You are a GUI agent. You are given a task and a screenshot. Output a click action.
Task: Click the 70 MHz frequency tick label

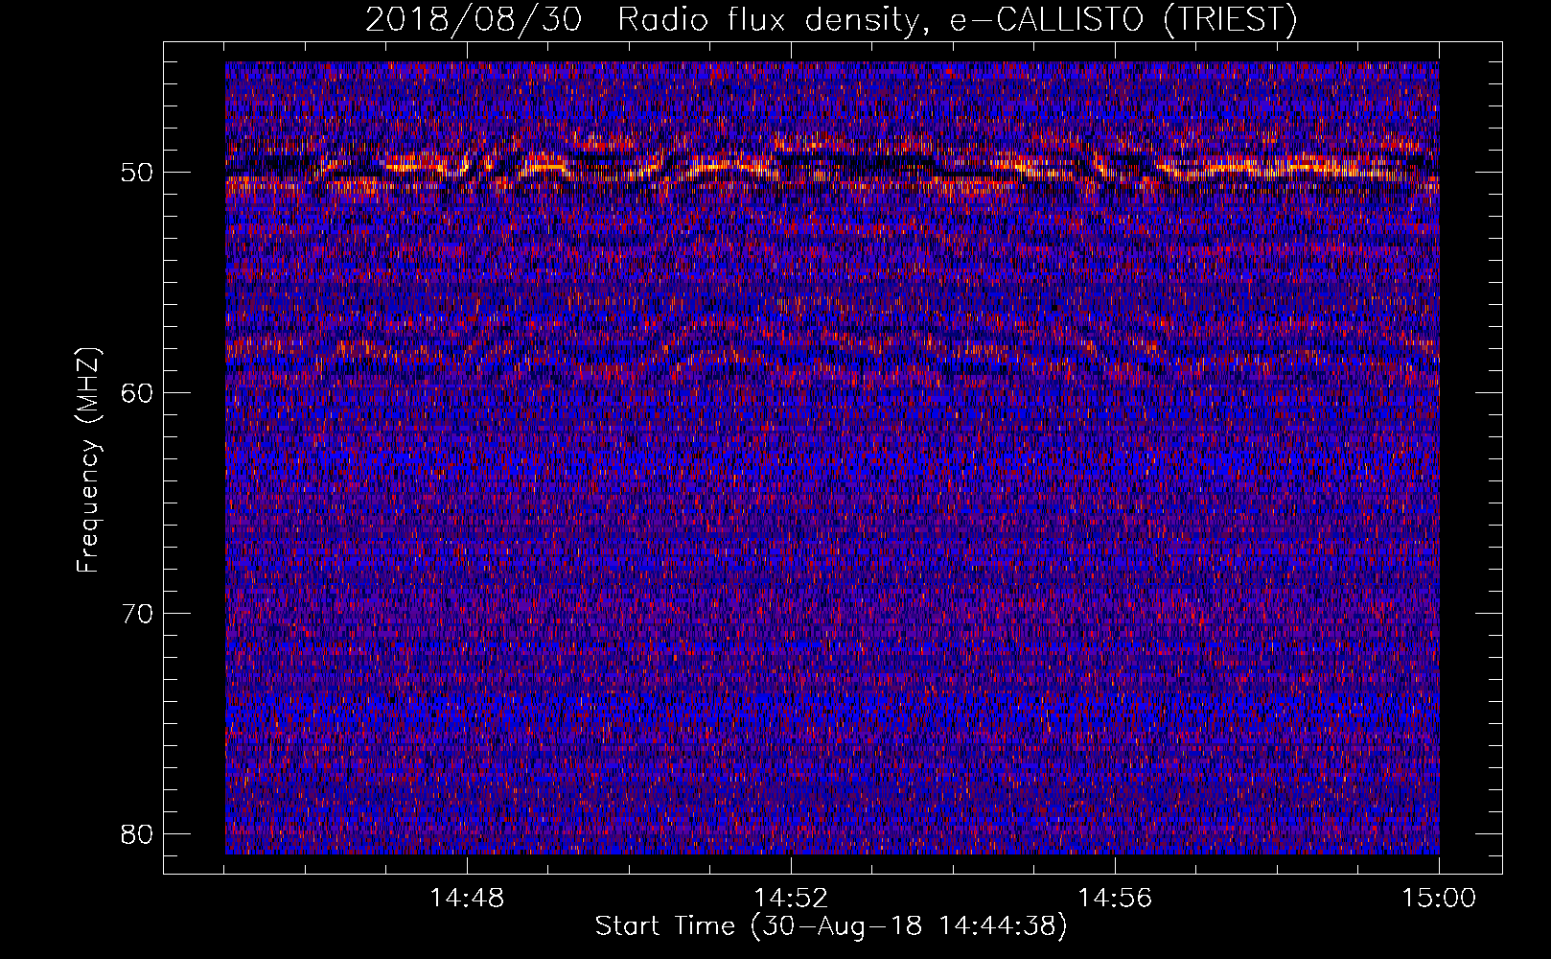[x=138, y=614]
